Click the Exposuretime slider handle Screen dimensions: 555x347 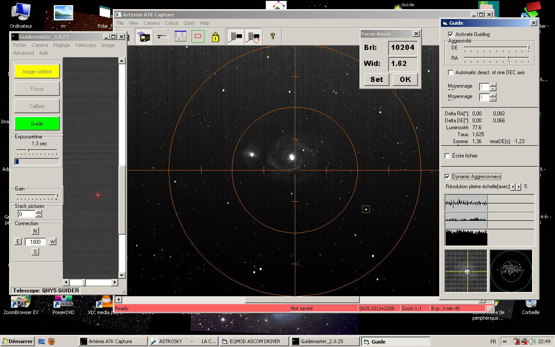[x=28, y=150]
